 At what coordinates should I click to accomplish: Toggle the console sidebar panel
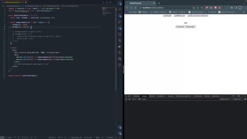pos(126,99)
